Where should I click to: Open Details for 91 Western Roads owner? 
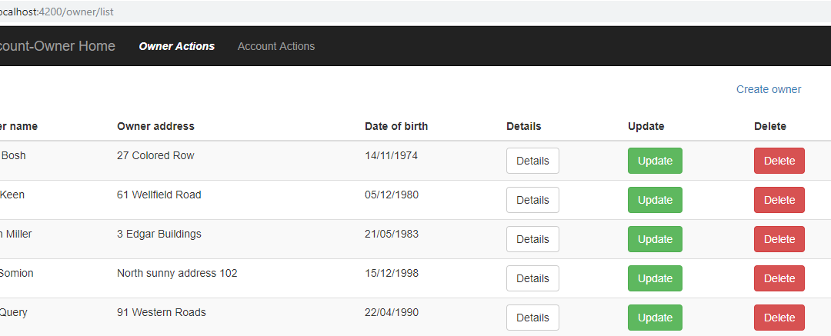[532, 318]
